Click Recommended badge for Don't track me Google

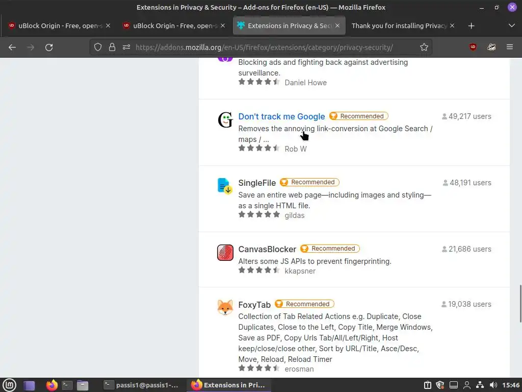(358, 116)
